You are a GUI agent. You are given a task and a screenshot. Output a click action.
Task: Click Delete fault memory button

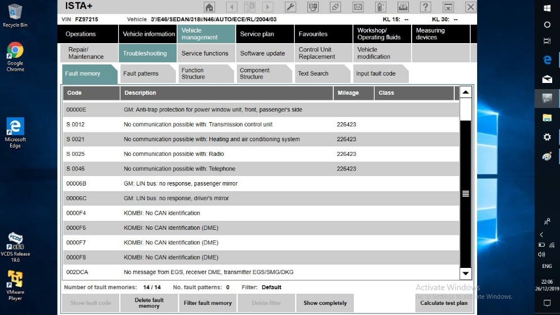click(x=149, y=303)
